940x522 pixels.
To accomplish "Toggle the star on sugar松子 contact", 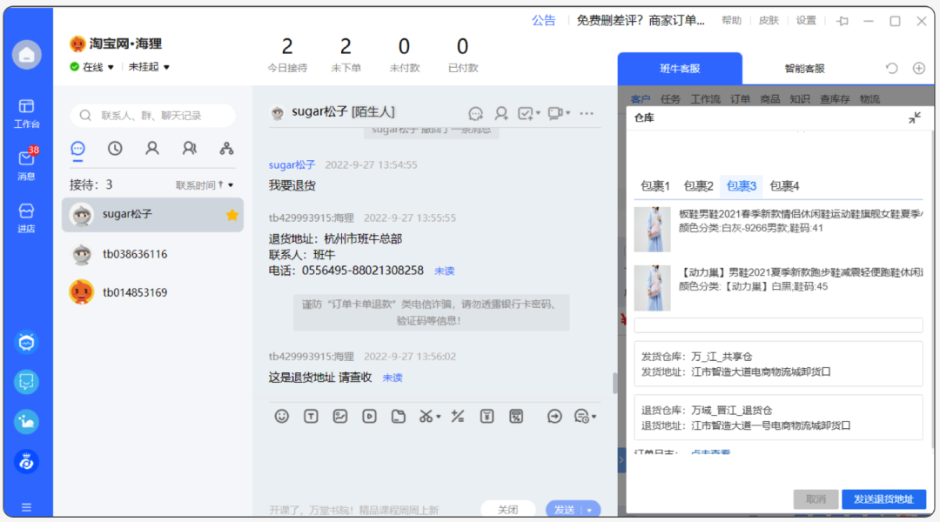I will click(232, 214).
